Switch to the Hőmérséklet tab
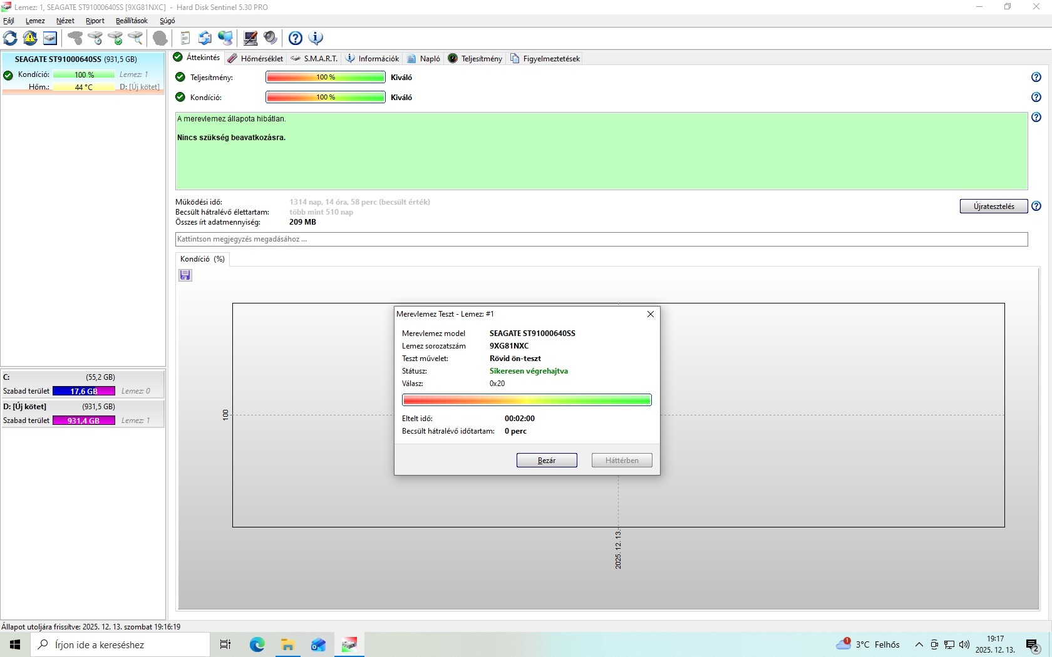This screenshot has width=1052, height=657. pos(255,58)
